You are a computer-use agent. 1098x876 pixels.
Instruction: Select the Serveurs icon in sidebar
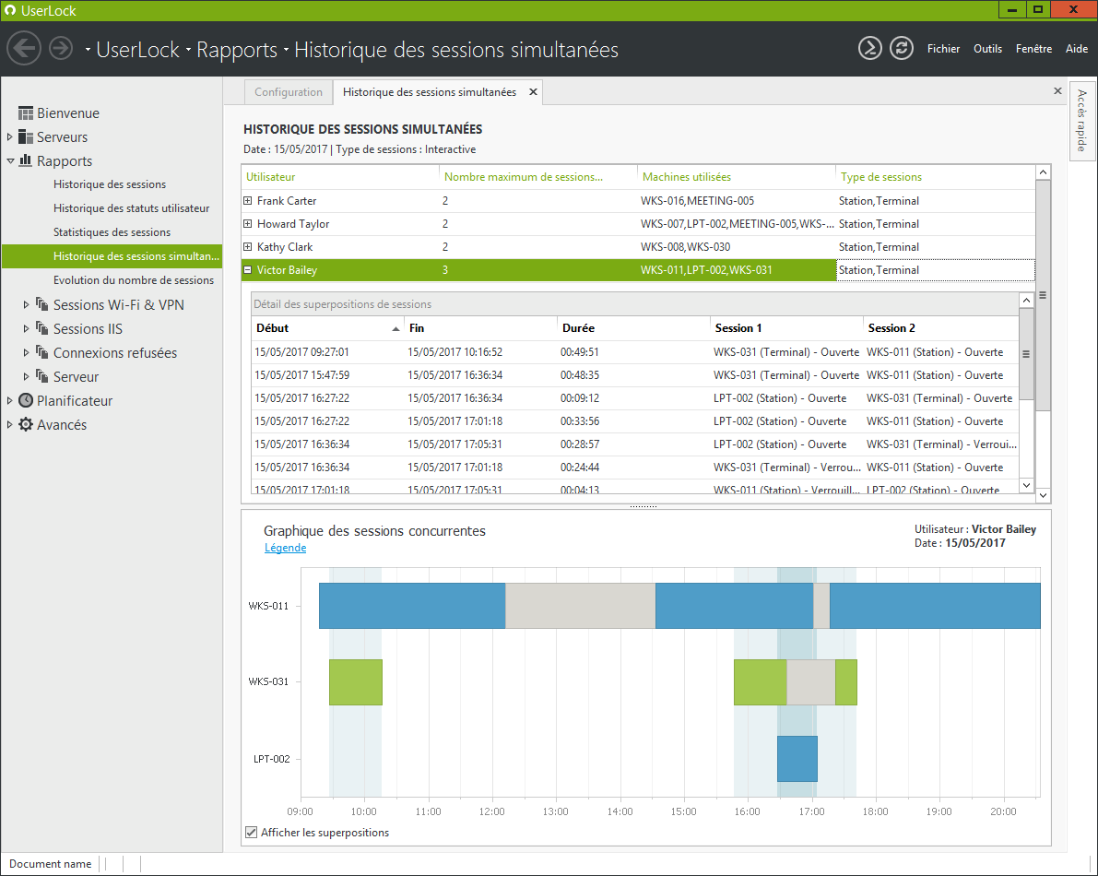[26, 136]
